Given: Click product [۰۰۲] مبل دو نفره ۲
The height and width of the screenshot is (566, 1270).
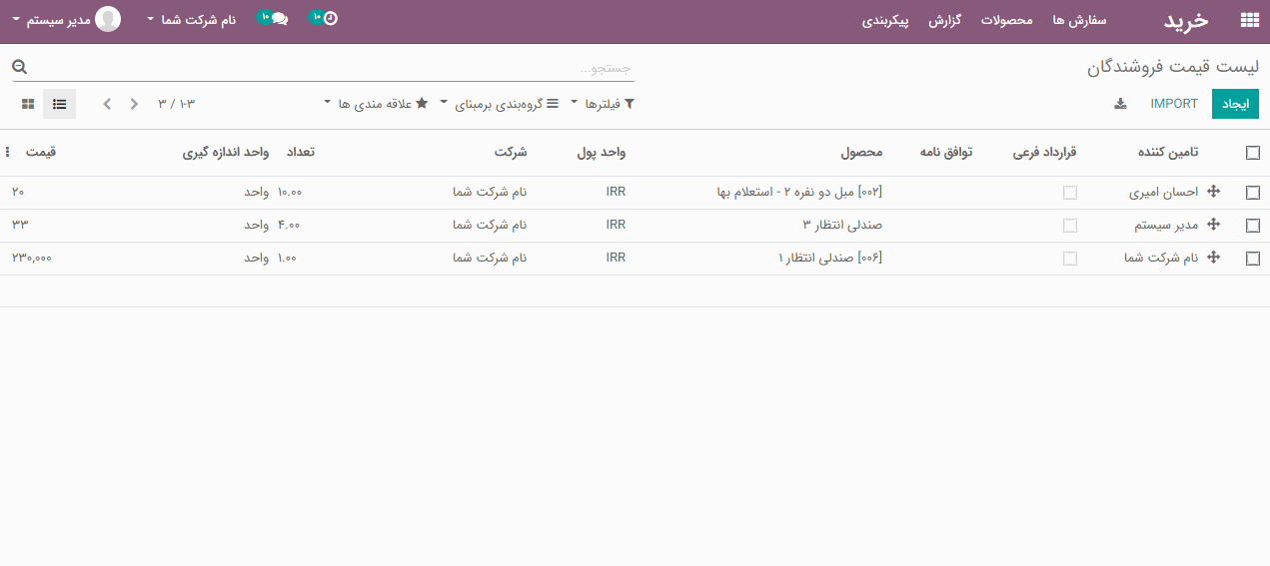Looking at the screenshot, I should coord(800,193).
